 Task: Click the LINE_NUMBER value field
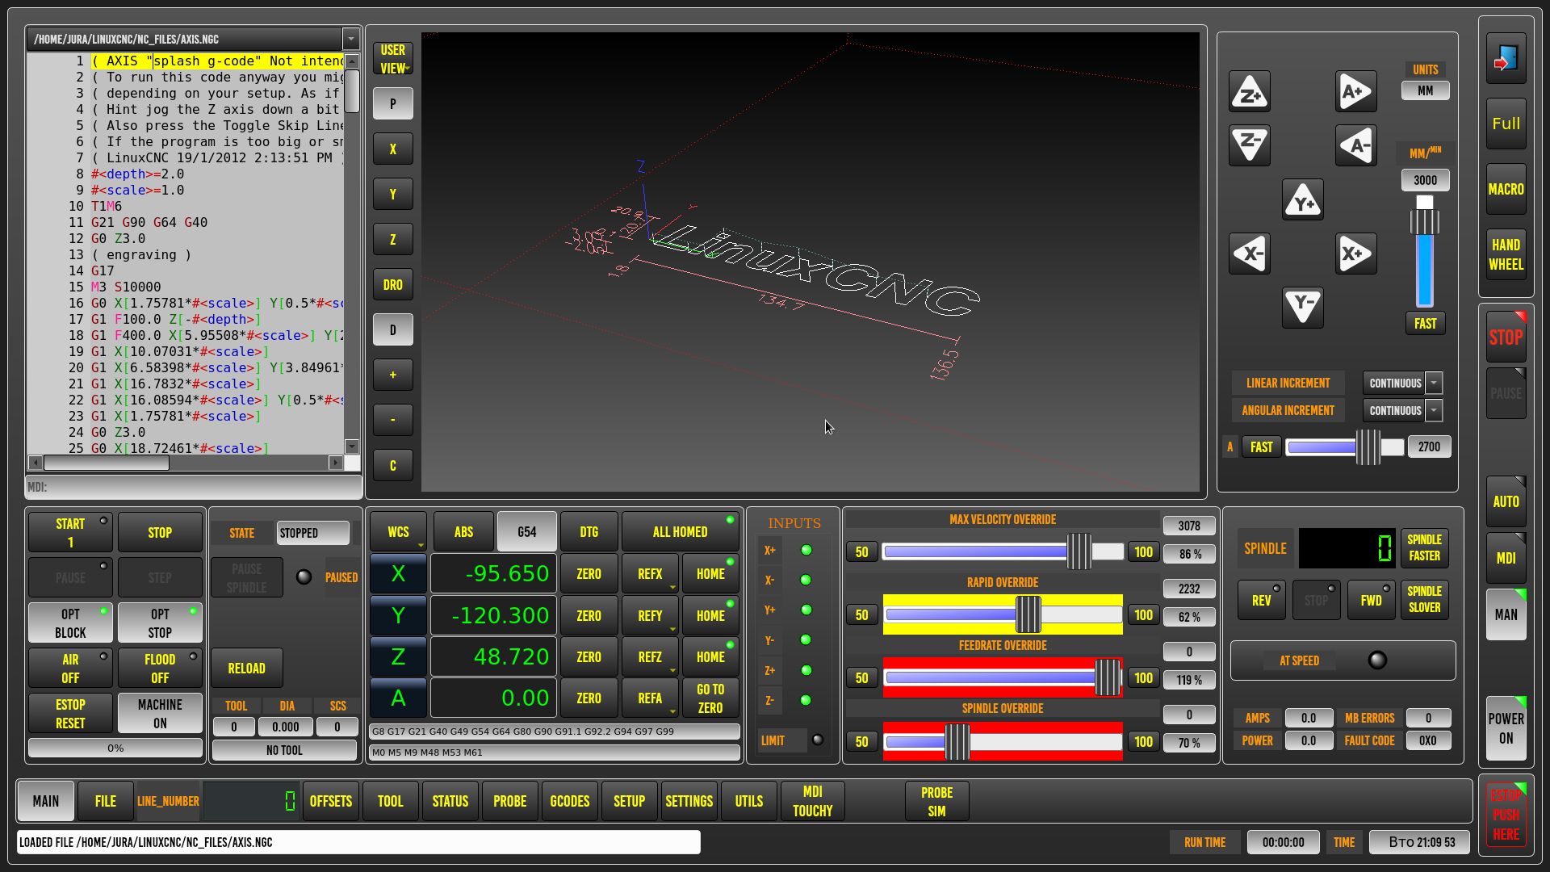[251, 801]
